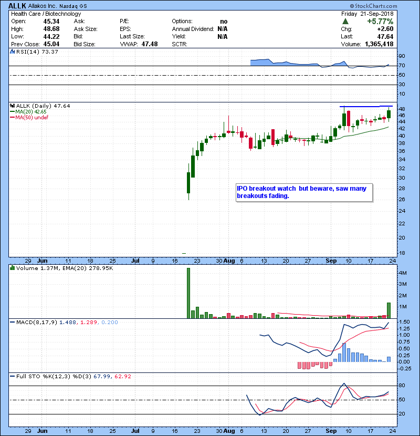Click the Open value 45.34
Screen dimensions: 420x436
[51, 22]
